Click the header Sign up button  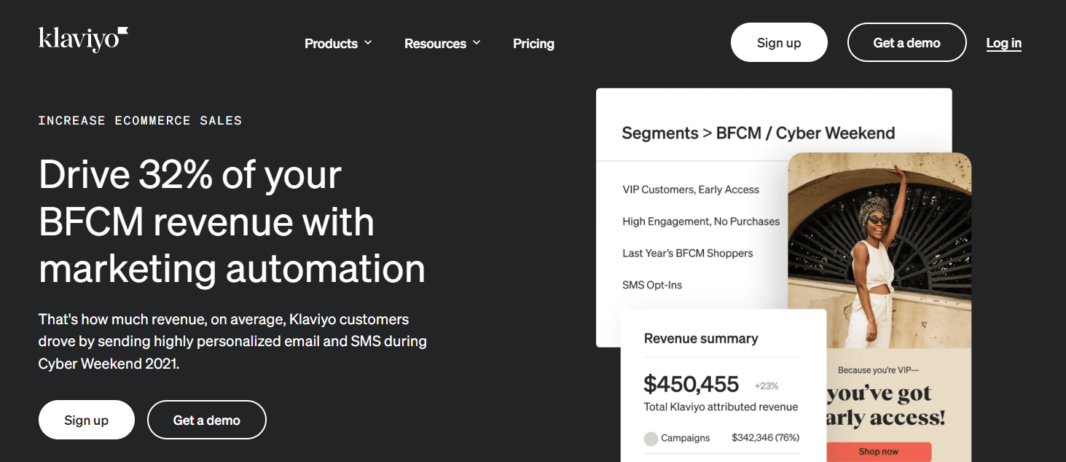[779, 42]
